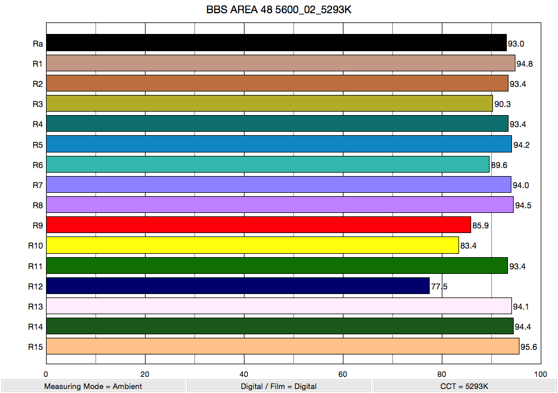Click the Measuring Mode = Ambient status field
The image size is (558, 393).
point(95,386)
